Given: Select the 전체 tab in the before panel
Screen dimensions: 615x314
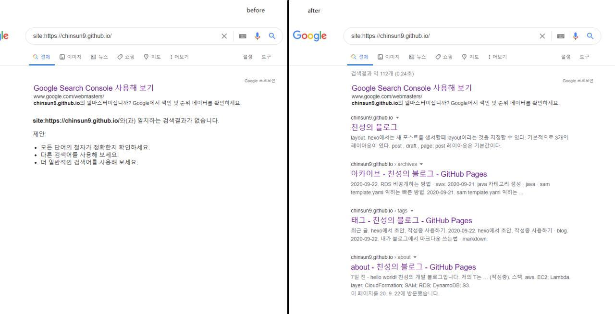Looking at the screenshot, I should point(41,57).
